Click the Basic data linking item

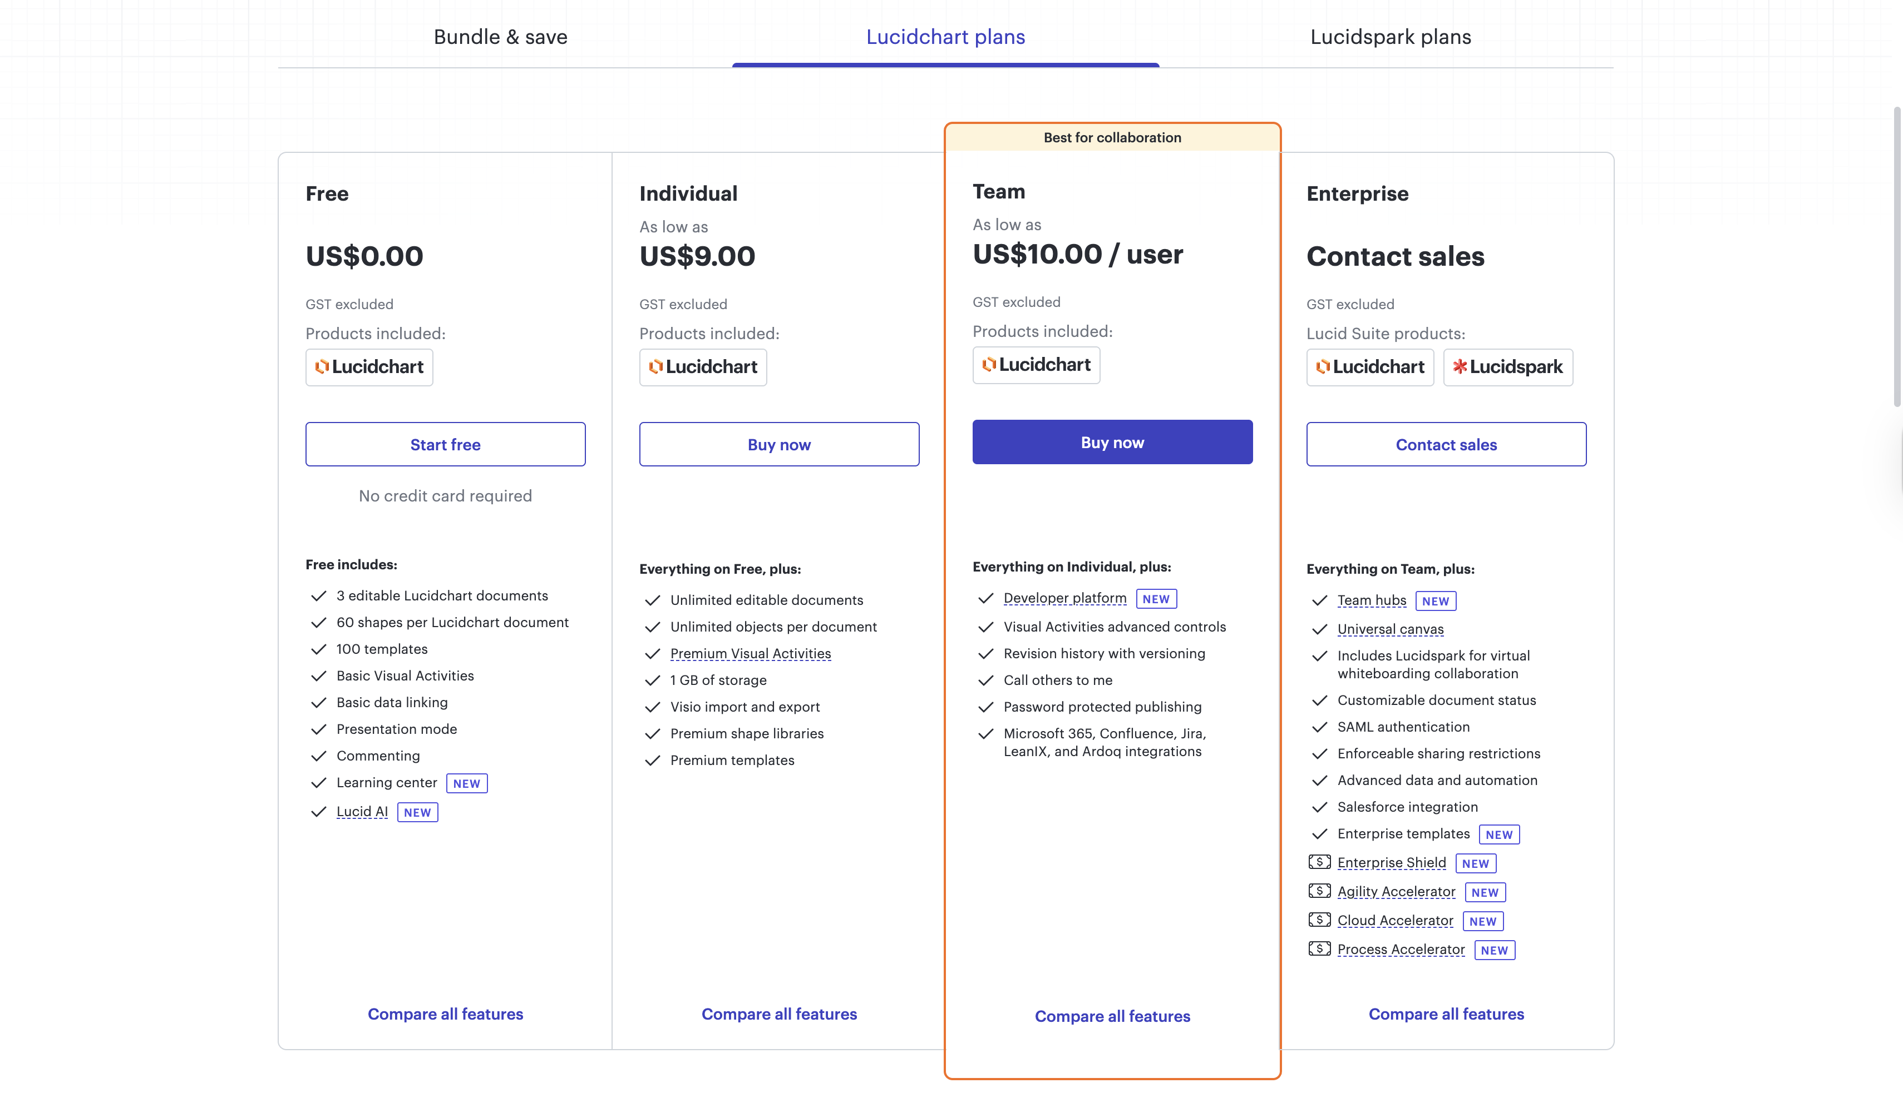point(392,703)
